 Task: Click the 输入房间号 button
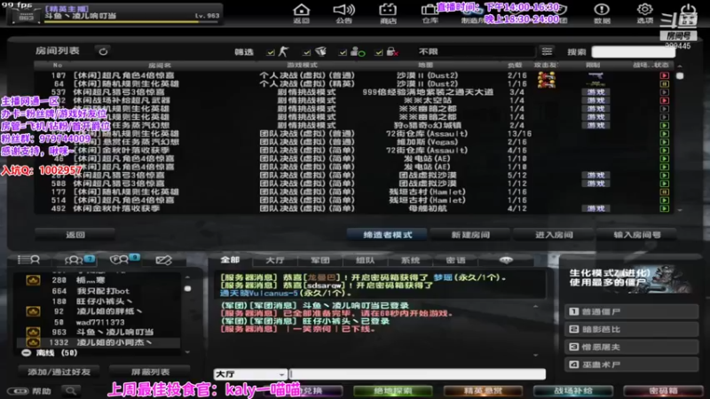(636, 234)
